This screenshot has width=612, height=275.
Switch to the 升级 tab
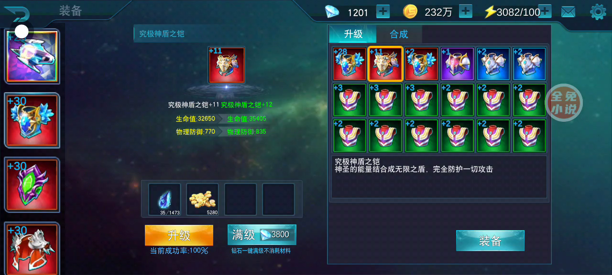353,34
